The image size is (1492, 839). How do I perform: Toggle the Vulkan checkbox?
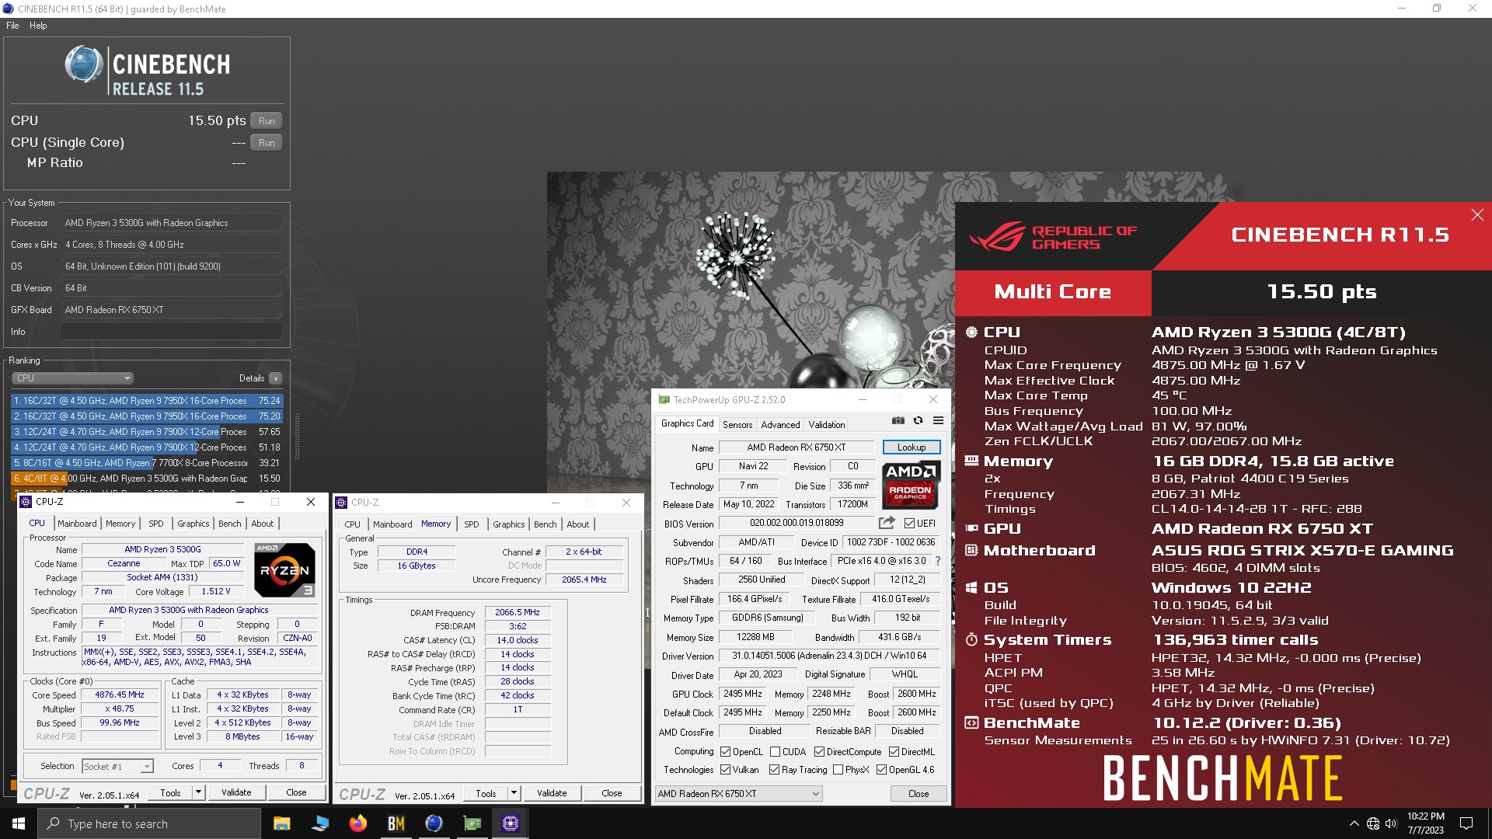pyautogui.click(x=725, y=770)
